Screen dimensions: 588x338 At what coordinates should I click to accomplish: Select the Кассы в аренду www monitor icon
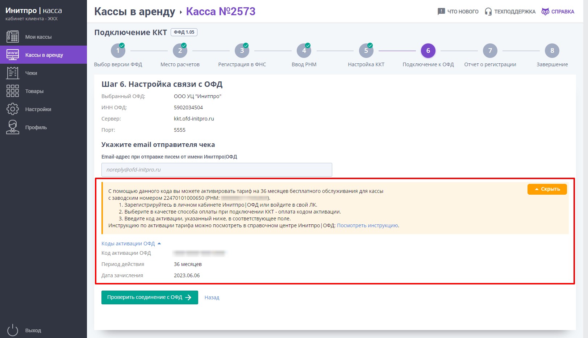point(13,55)
